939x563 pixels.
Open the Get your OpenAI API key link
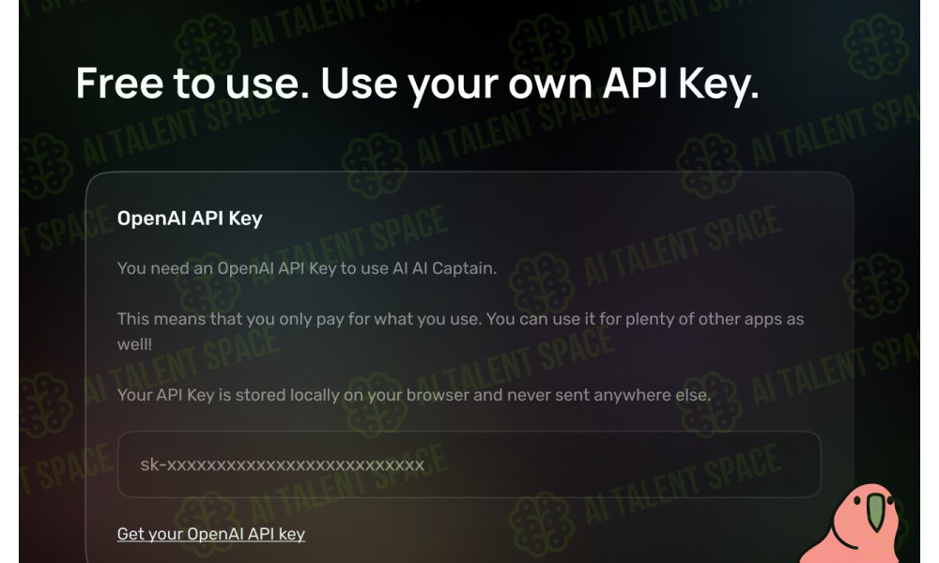210,534
